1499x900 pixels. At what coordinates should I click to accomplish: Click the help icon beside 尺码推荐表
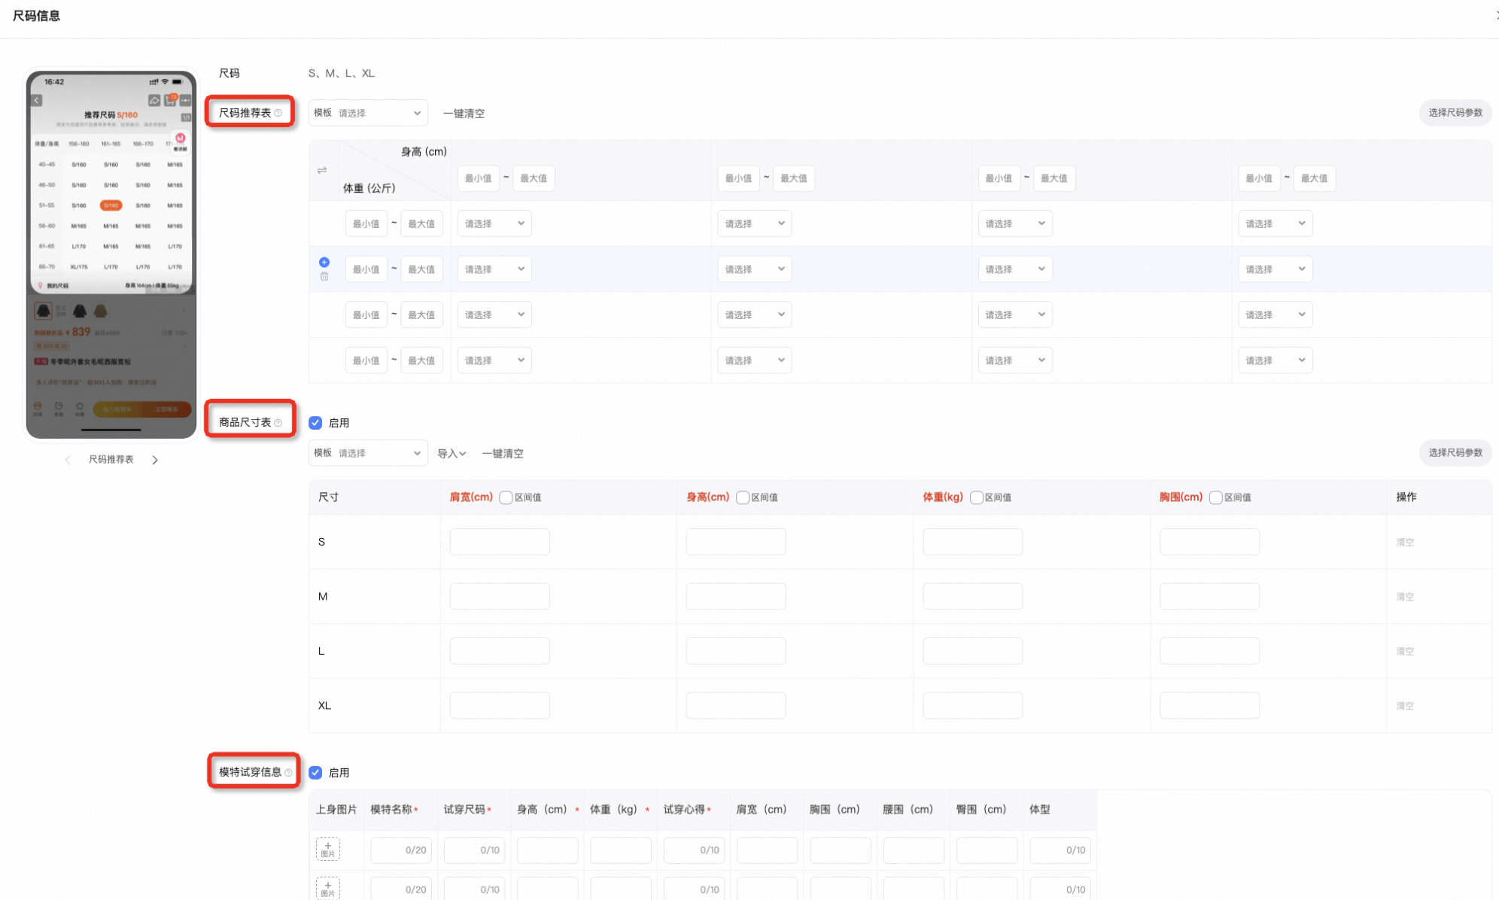point(278,113)
